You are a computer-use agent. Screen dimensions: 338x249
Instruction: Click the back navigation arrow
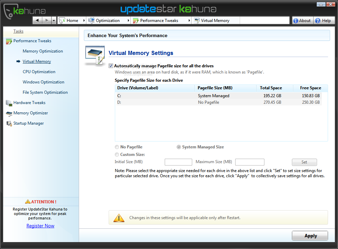point(37,21)
